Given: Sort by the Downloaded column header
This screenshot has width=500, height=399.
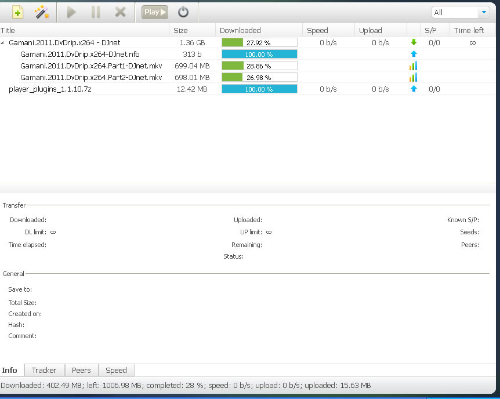Looking at the screenshot, I should click(259, 30).
